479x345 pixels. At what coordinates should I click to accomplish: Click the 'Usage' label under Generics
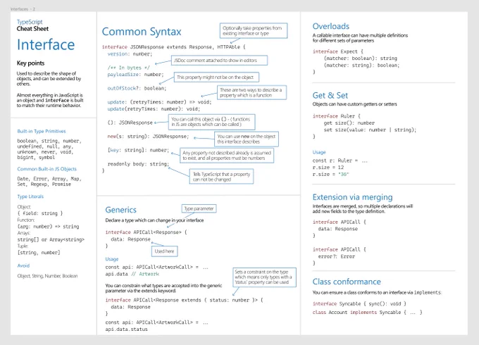(x=112, y=259)
